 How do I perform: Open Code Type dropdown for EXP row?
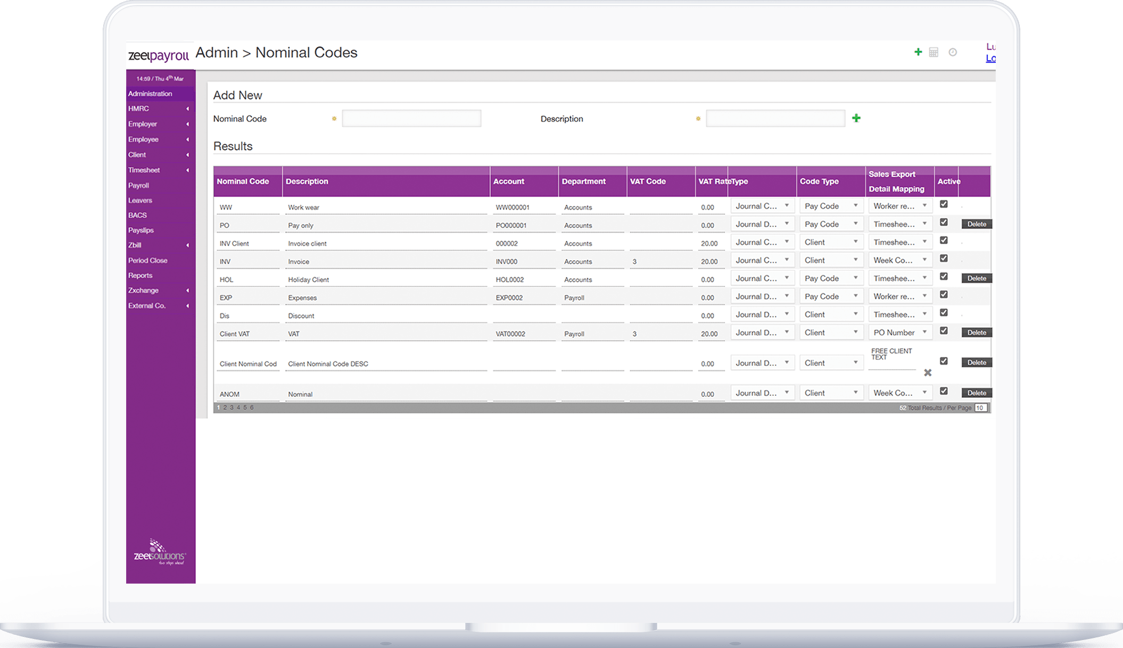[x=831, y=296]
